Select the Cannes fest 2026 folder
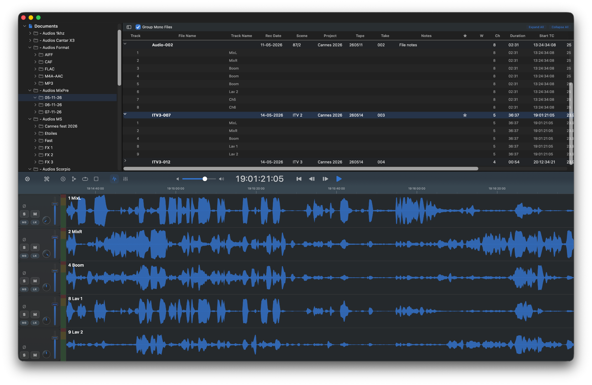Screen dimensions: 592x385 [61, 126]
